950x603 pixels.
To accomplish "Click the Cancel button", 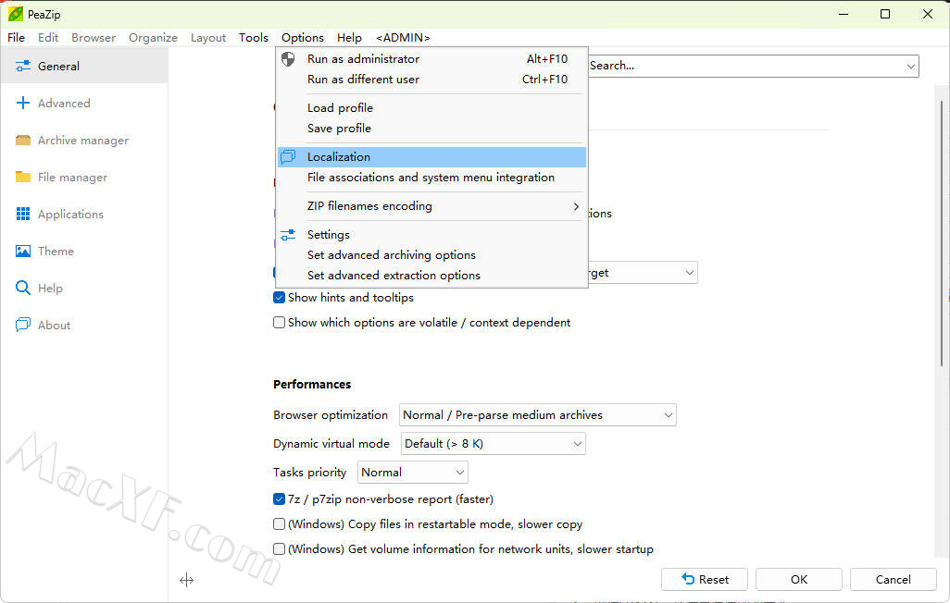I will click(x=893, y=579).
